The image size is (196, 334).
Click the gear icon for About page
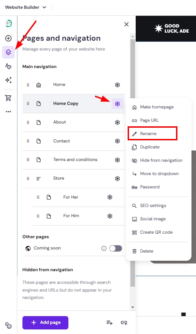117,122
